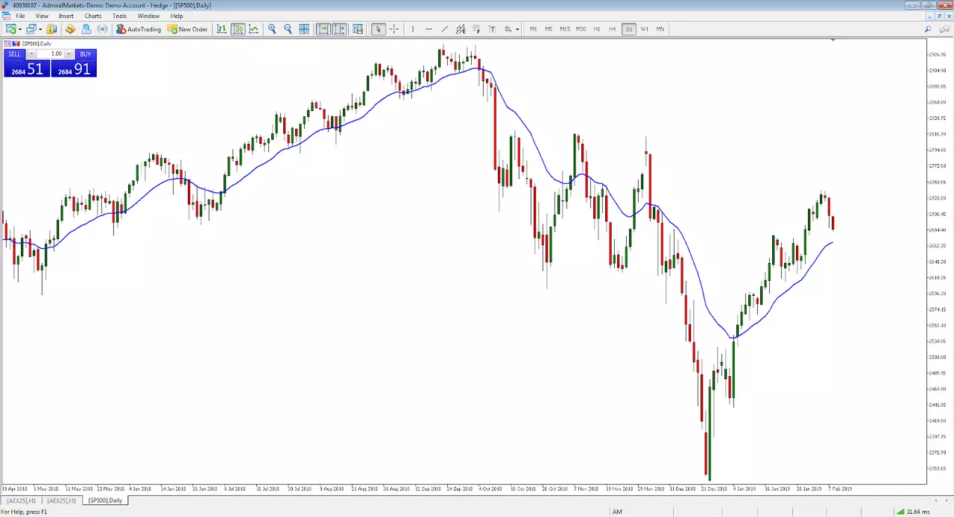954x517 pixels.
Task: Click the BUY button on chart
Action: 86,54
